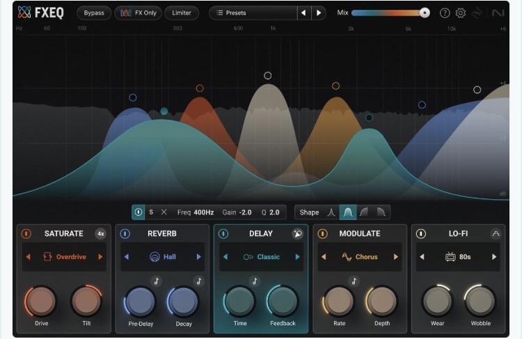522x339 pixels.
Task: Toggle the Limiter
Action: [x=182, y=13]
